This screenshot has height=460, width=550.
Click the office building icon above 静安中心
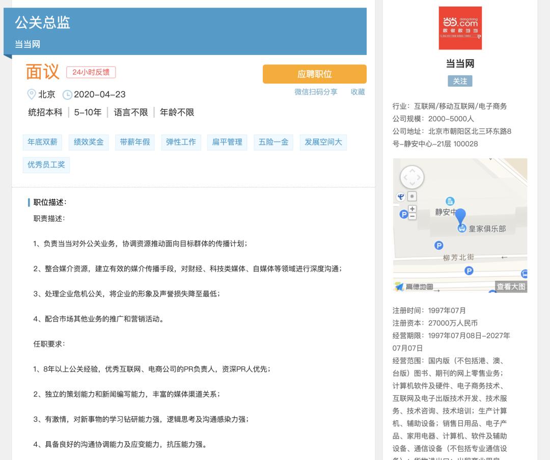coord(450,201)
